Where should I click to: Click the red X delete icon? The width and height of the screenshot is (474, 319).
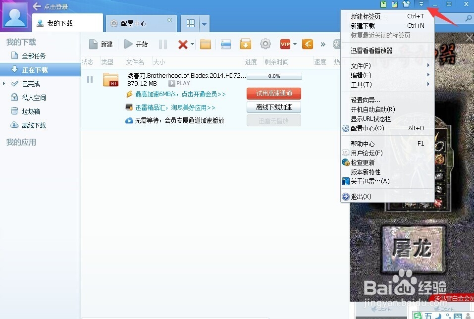point(183,45)
